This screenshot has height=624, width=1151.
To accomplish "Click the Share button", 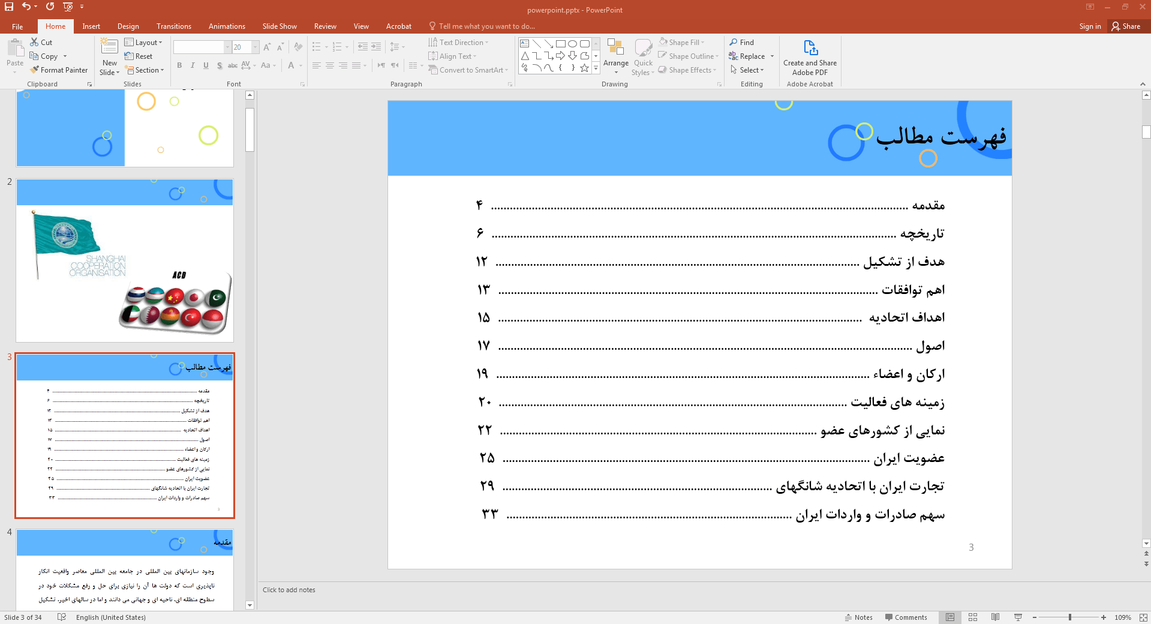I will [x=1126, y=26].
